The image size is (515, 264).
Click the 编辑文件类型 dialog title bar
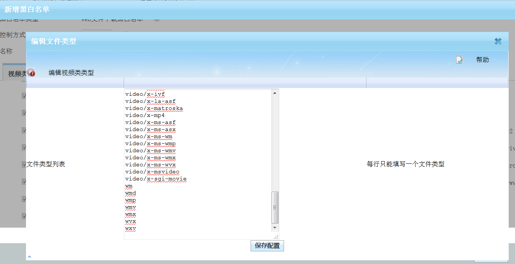tap(223, 41)
